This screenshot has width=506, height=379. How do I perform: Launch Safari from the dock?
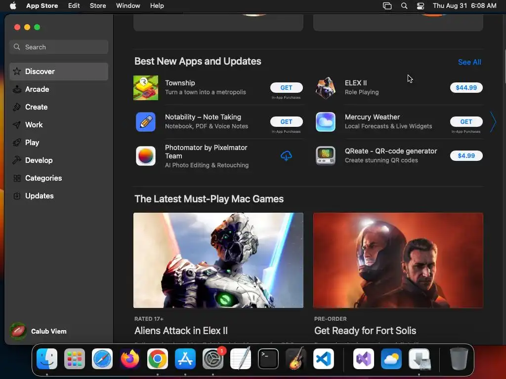click(x=102, y=359)
